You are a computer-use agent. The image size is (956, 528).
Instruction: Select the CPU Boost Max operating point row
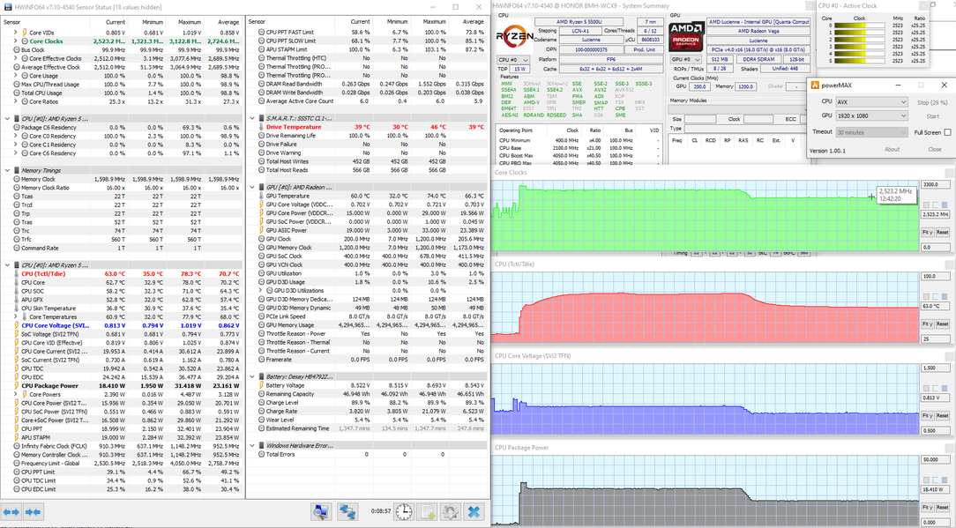pos(579,155)
